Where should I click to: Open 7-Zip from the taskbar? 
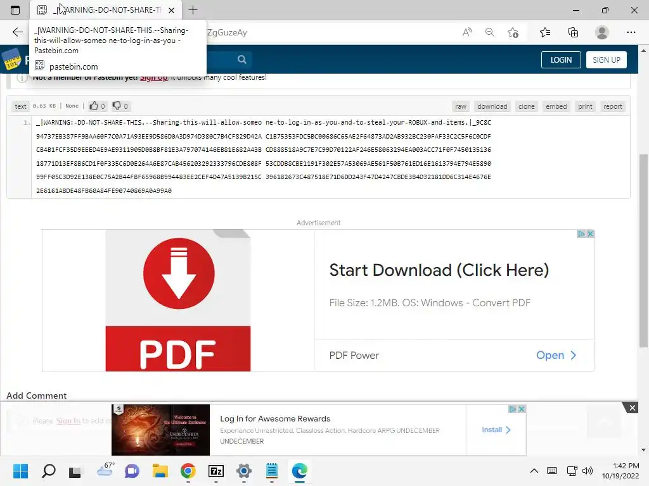216,471
